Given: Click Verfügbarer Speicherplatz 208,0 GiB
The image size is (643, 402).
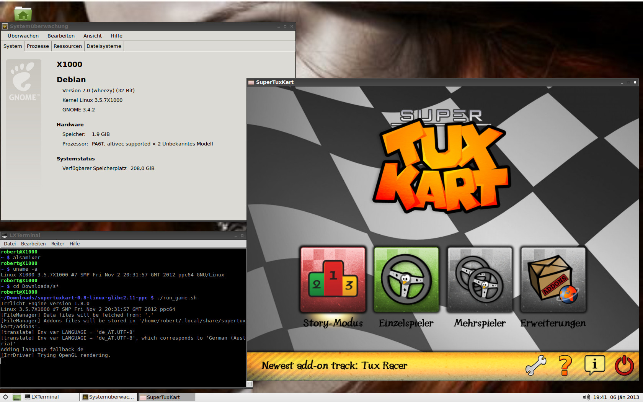Looking at the screenshot, I should 108,168.
